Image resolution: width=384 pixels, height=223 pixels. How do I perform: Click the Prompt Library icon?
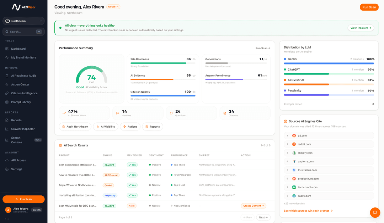tap(7, 102)
